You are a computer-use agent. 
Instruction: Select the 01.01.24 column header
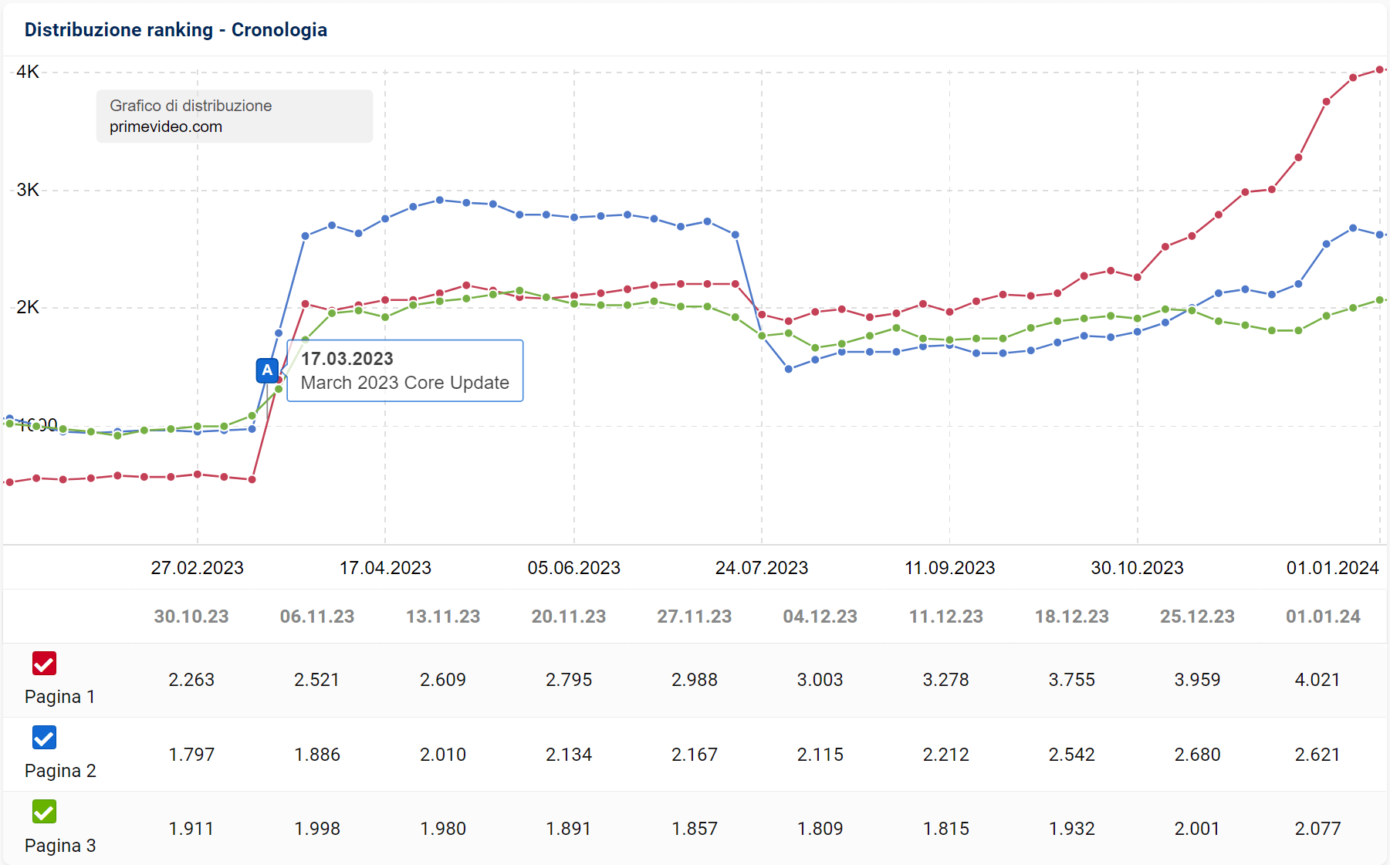(x=1323, y=617)
